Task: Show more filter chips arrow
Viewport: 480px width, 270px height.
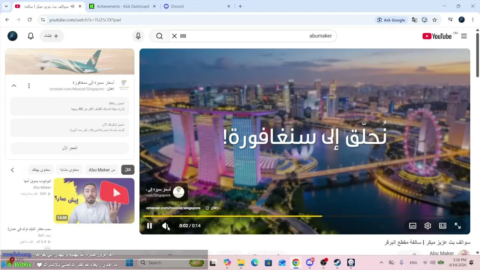Action: click(x=12, y=170)
